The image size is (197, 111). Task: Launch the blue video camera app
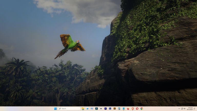click(x=87, y=109)
